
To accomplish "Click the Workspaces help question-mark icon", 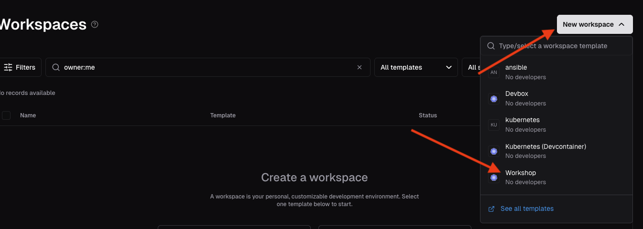I will (x=95, y=24).
